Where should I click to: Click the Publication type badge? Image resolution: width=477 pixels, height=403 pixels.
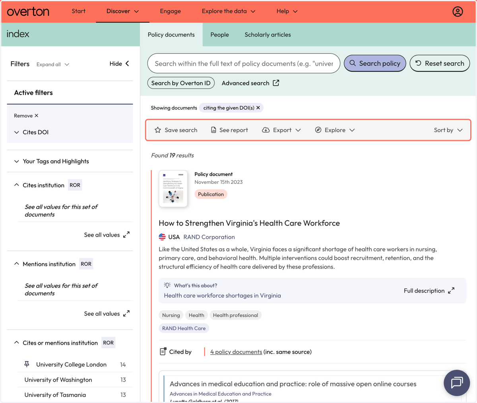(211, 194)
